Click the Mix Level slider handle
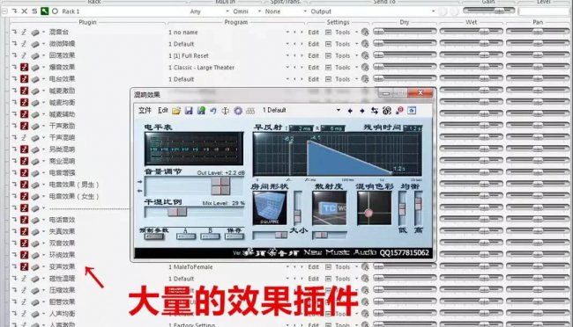The width and height of the screenshot is (573, 327). pyautogui.click(x=177, y=212)
